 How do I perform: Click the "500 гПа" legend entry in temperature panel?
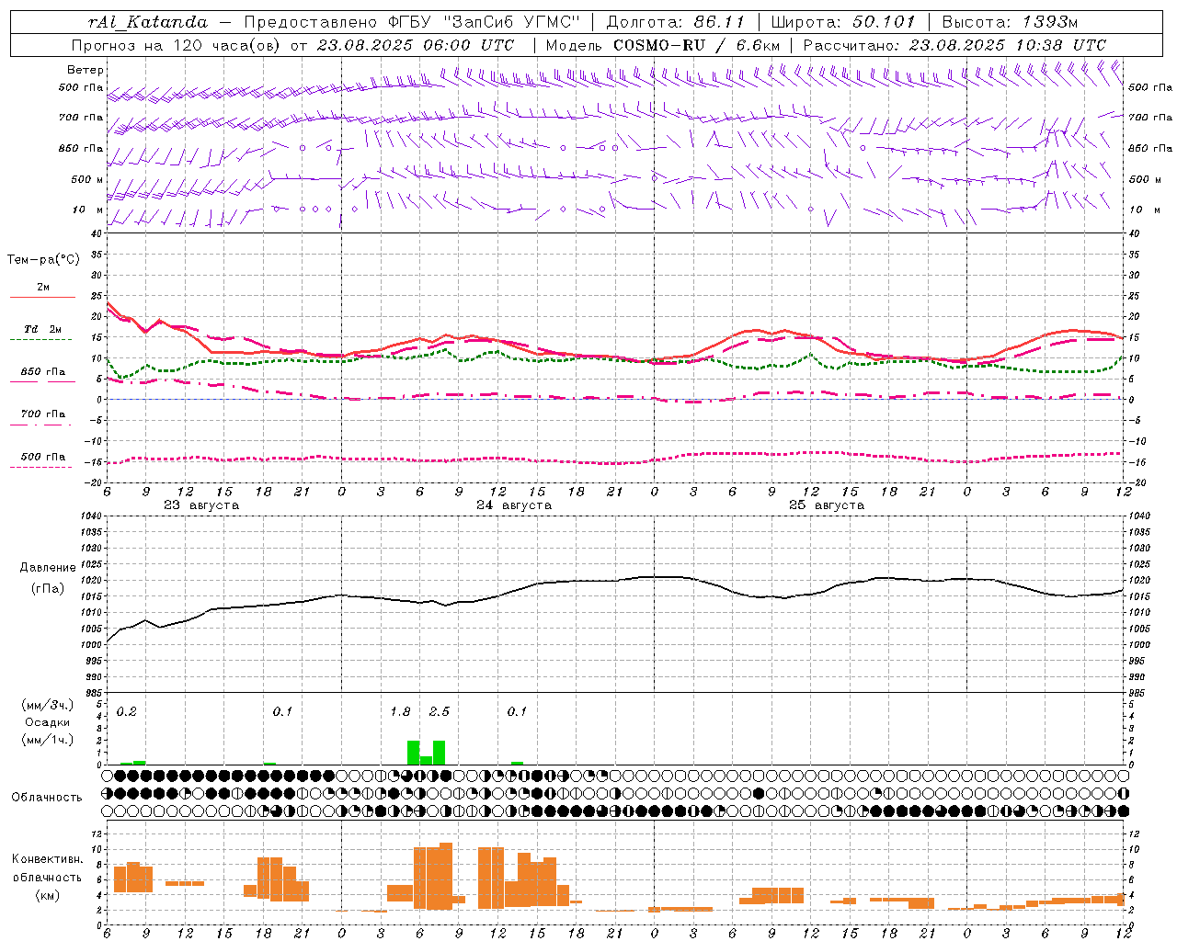pos(43,457)
